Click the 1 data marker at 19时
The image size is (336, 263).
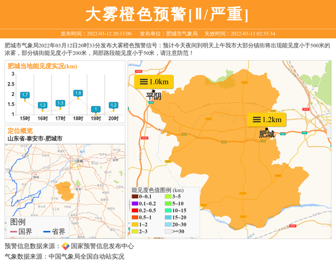tap(96, 109)
